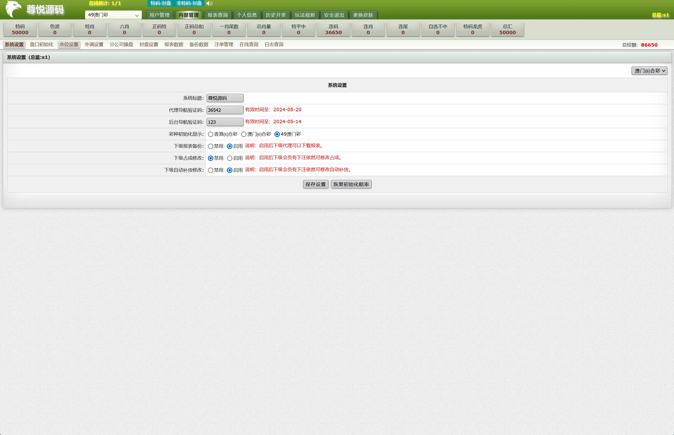
Task: Open the 用户管理 menu
Action: tap(160, 15)
